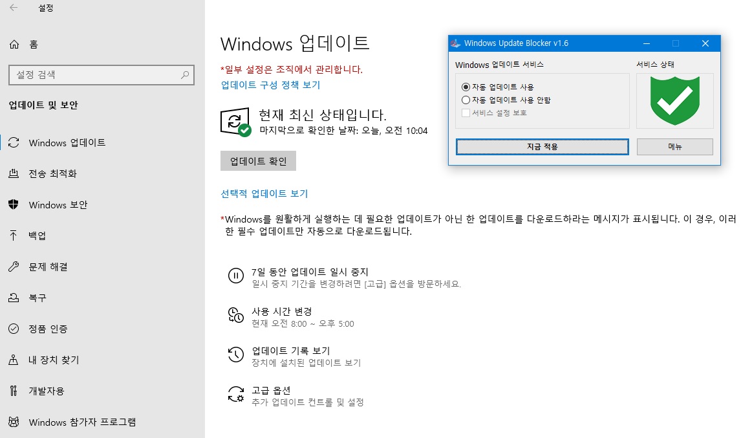Click the back arrow in Settings
This screenshot has height=438, width=752.
[x=14, y=8]
